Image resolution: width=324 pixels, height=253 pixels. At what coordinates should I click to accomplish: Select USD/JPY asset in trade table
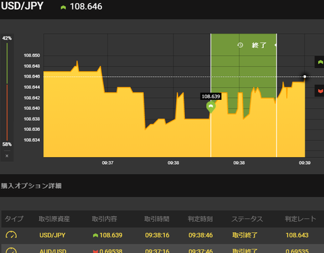click(53, 235)
